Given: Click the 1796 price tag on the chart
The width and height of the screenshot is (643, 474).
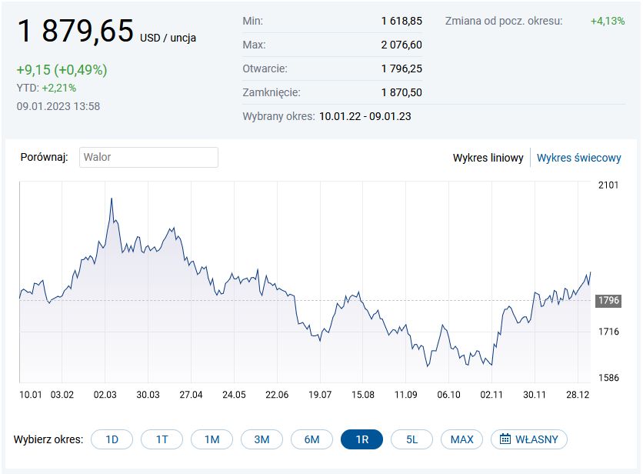Looking at the screenshot, I should pyautogui.click(x=609, y=301).
